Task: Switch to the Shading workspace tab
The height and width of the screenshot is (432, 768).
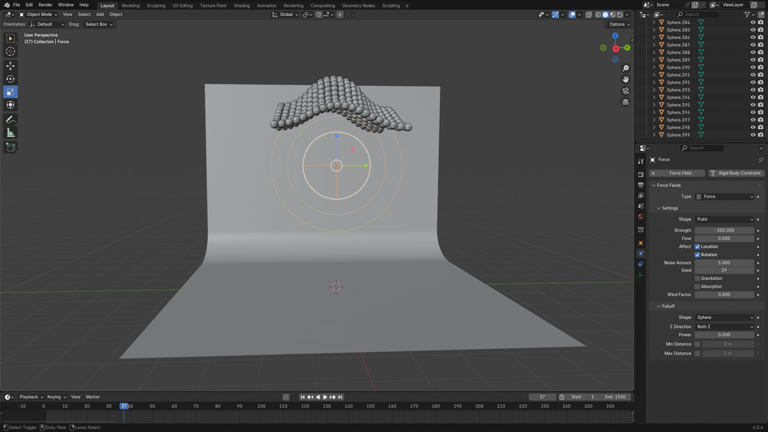Action: pyautogui.click(x=242, y=6)
